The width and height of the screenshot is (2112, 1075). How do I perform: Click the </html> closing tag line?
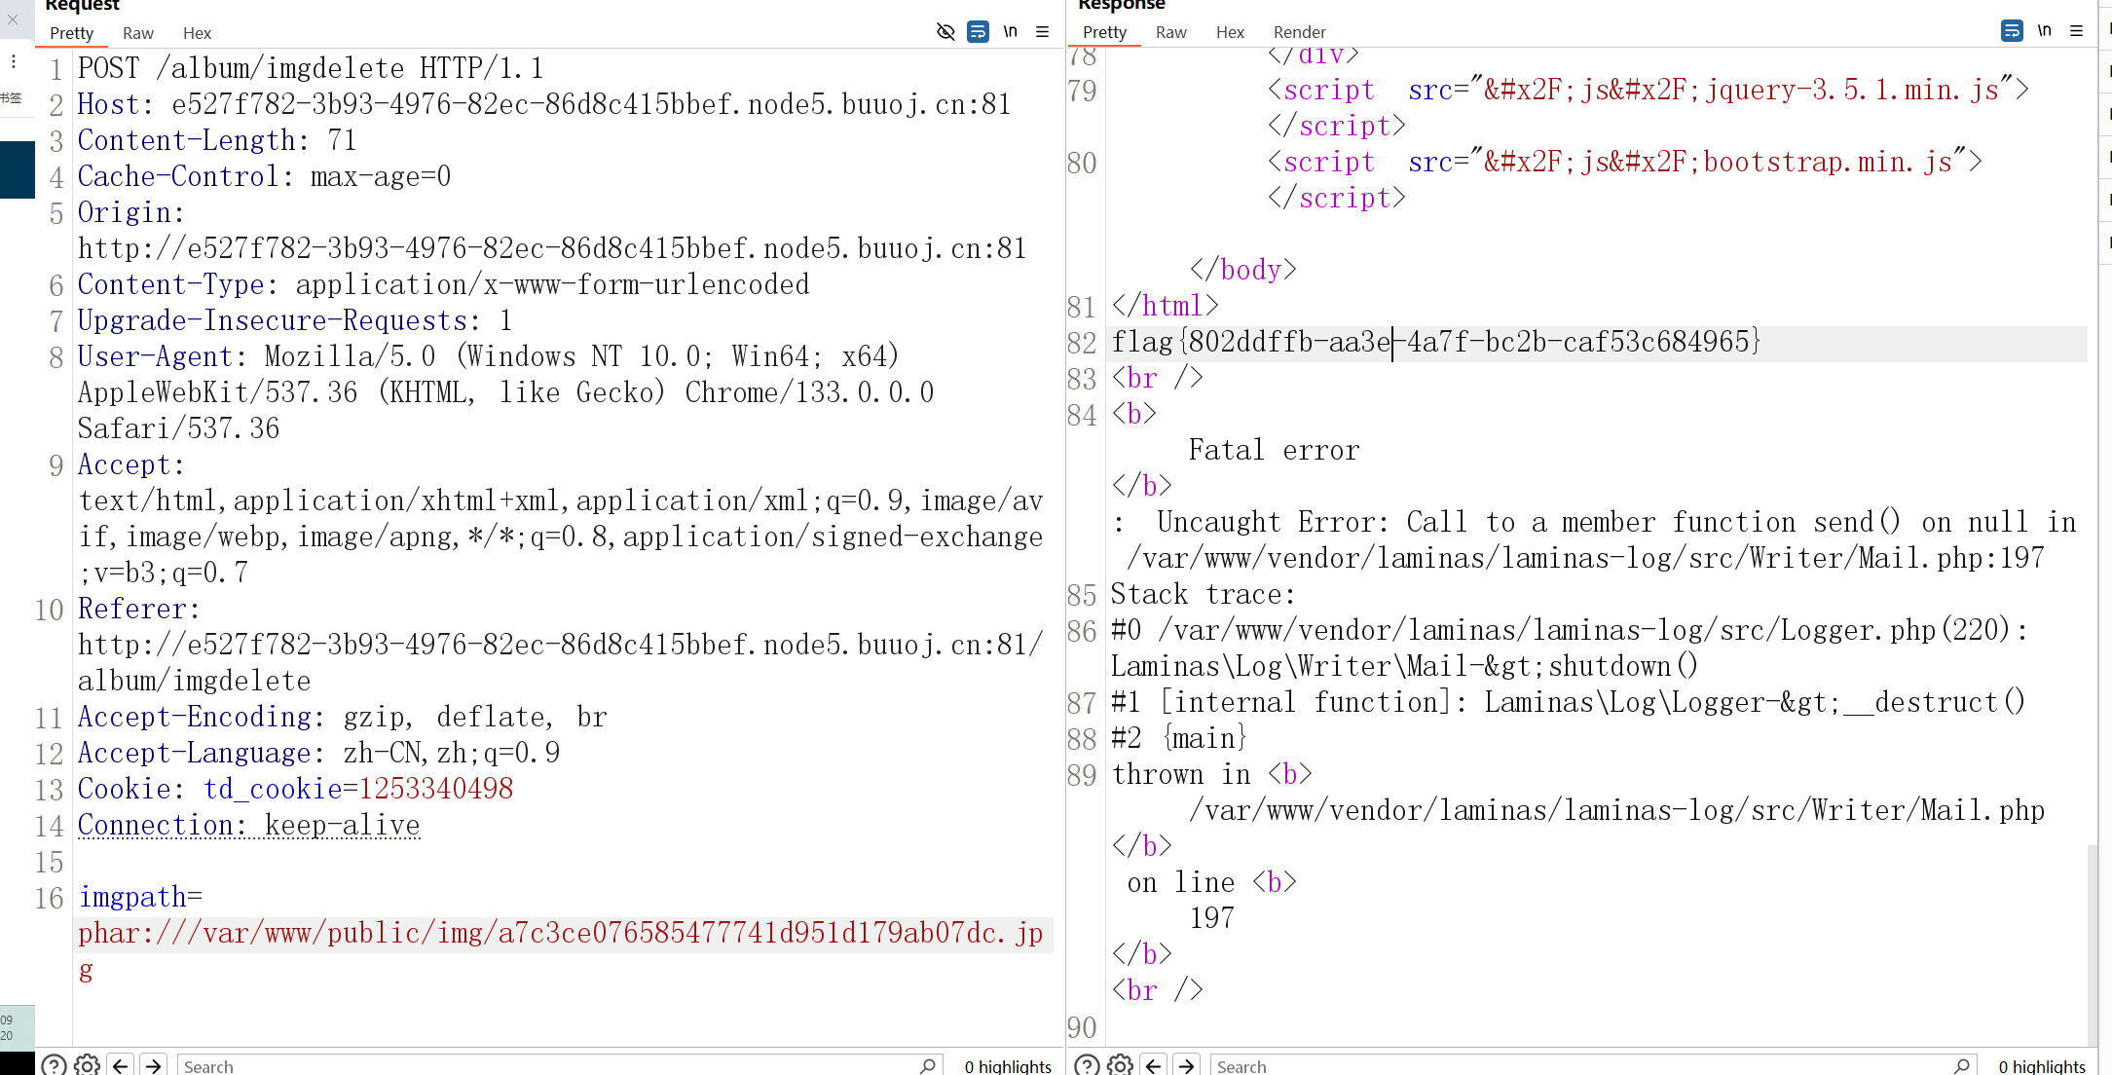[1165, 306]
